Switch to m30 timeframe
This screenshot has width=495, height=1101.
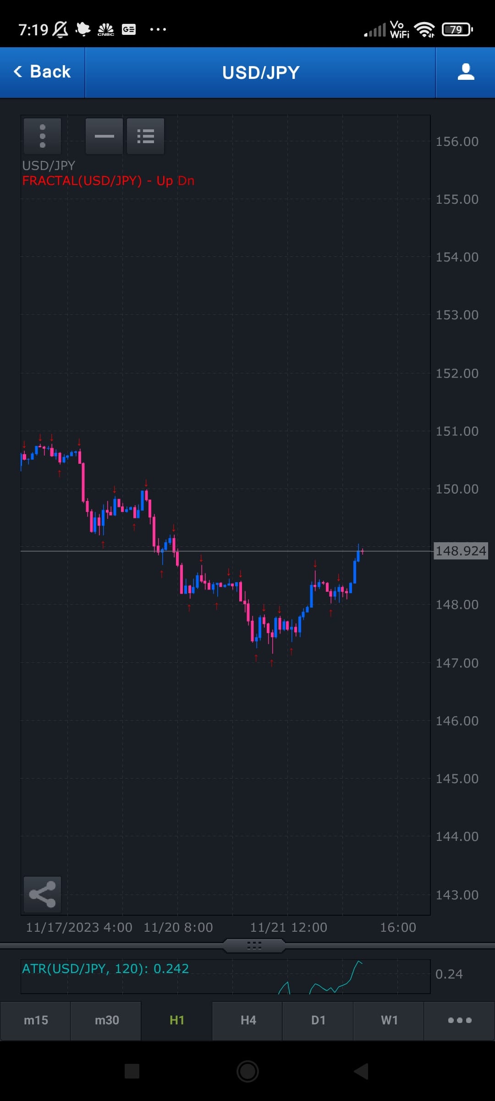106,1020
